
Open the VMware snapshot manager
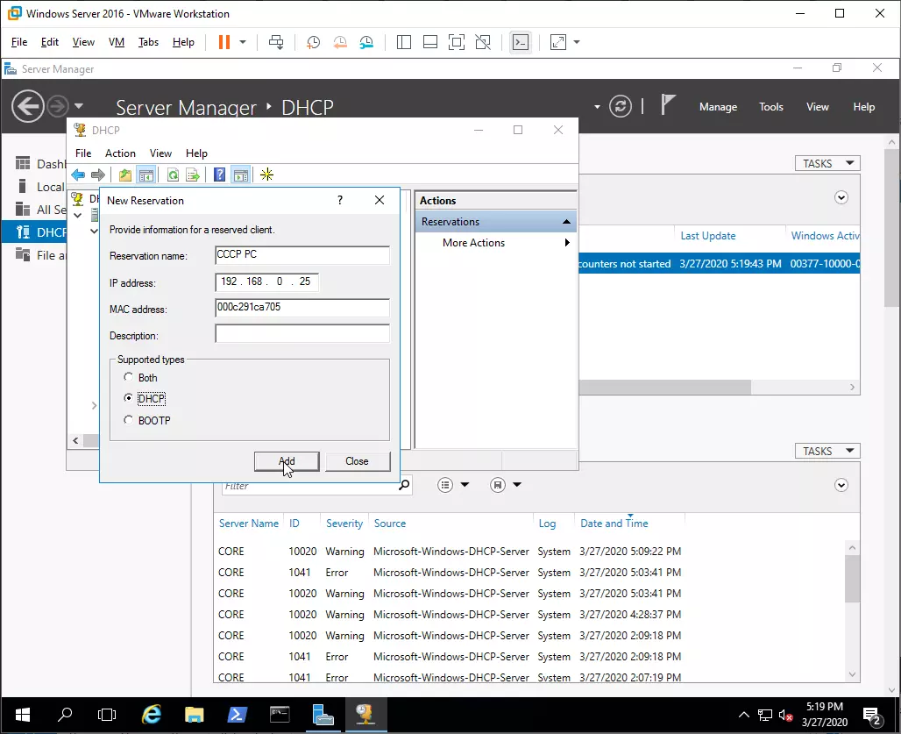coord(366,42)
